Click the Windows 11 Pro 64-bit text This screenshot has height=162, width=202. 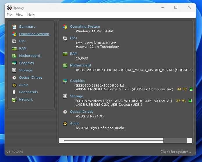pyautogui.click(x=94, y=31)
